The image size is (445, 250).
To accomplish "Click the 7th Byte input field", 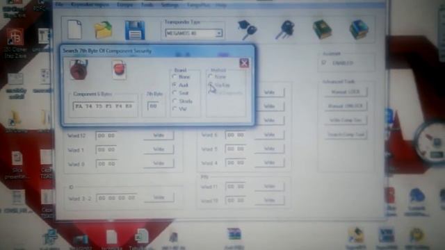I will pos(154,106).
